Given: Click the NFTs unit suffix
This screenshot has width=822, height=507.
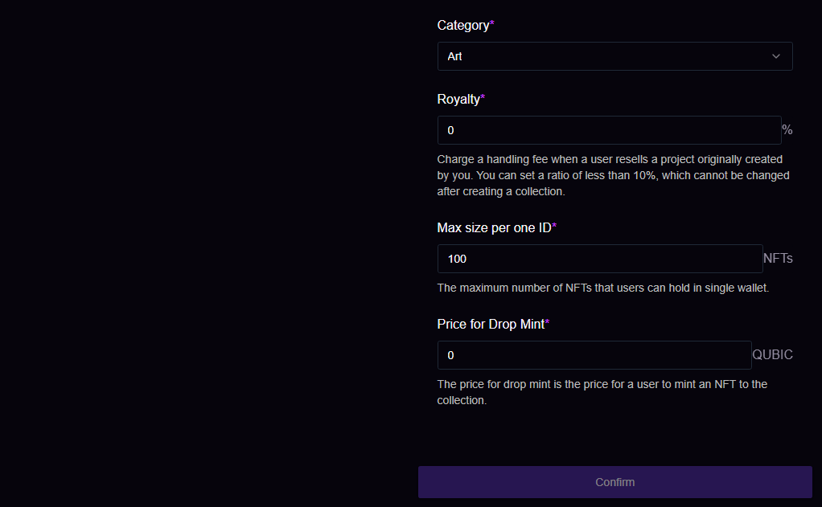Looking at the screenshot, I should tap(778, 259).
